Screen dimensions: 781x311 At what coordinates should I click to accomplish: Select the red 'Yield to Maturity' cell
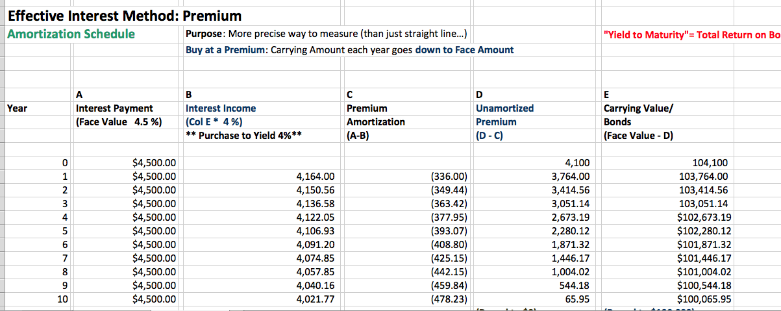pyautogui.click(x=692, y=34)
